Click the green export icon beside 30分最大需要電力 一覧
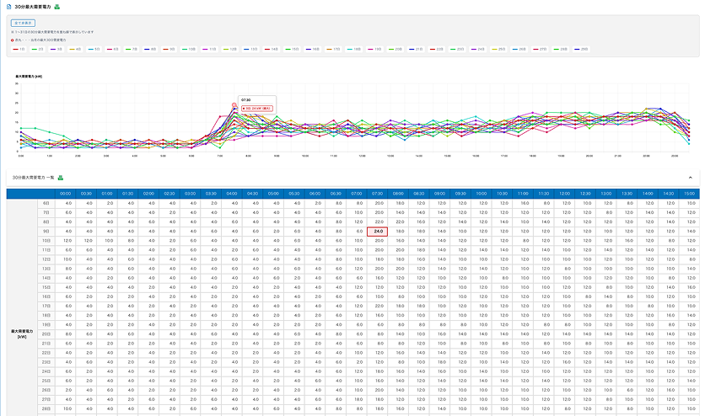 pyautogui.click(x=74, y=178)
